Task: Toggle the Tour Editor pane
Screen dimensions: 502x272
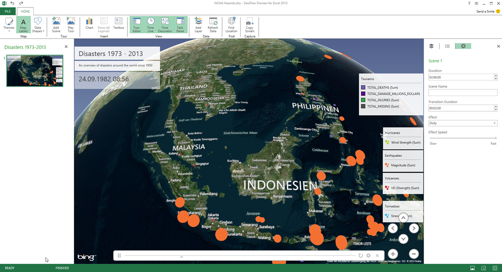Action: 137,25
